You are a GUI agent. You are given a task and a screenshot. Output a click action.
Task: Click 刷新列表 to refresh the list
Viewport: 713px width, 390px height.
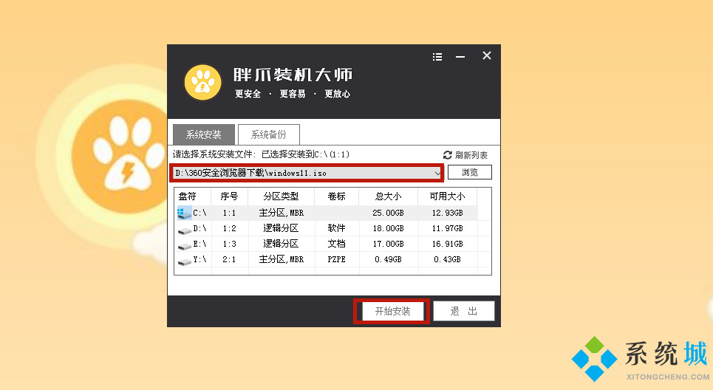pyautogui.click(x=471, y=155)
